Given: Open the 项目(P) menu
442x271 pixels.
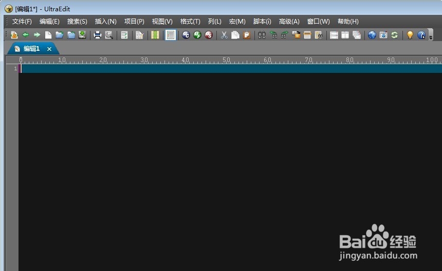Looking at the screenshot, I should 134,22.
